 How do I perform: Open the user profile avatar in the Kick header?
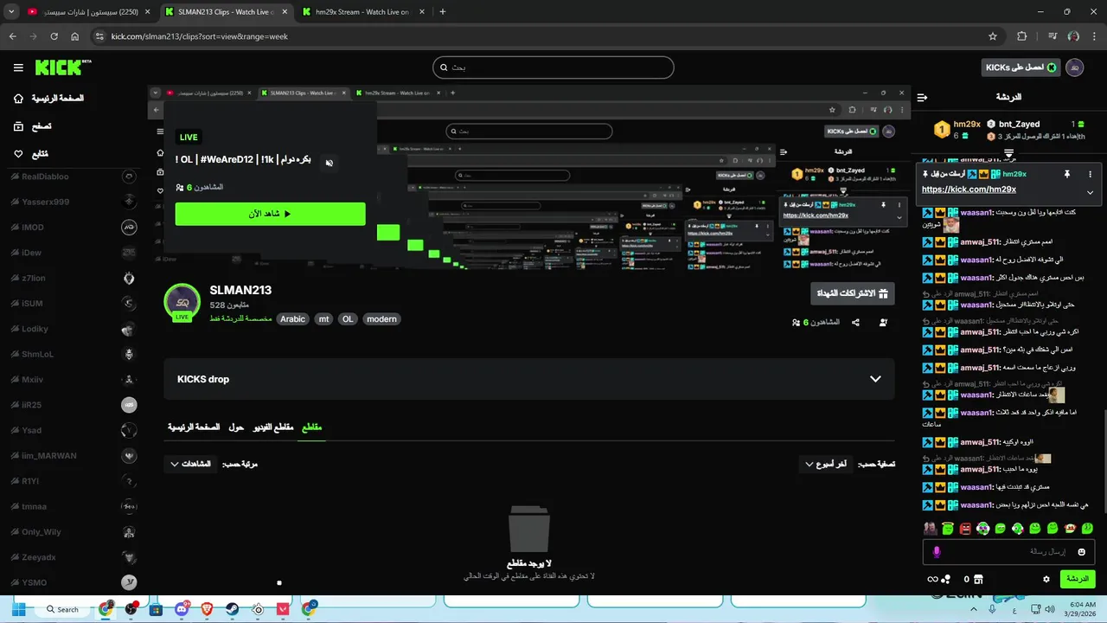(1074, 67)
